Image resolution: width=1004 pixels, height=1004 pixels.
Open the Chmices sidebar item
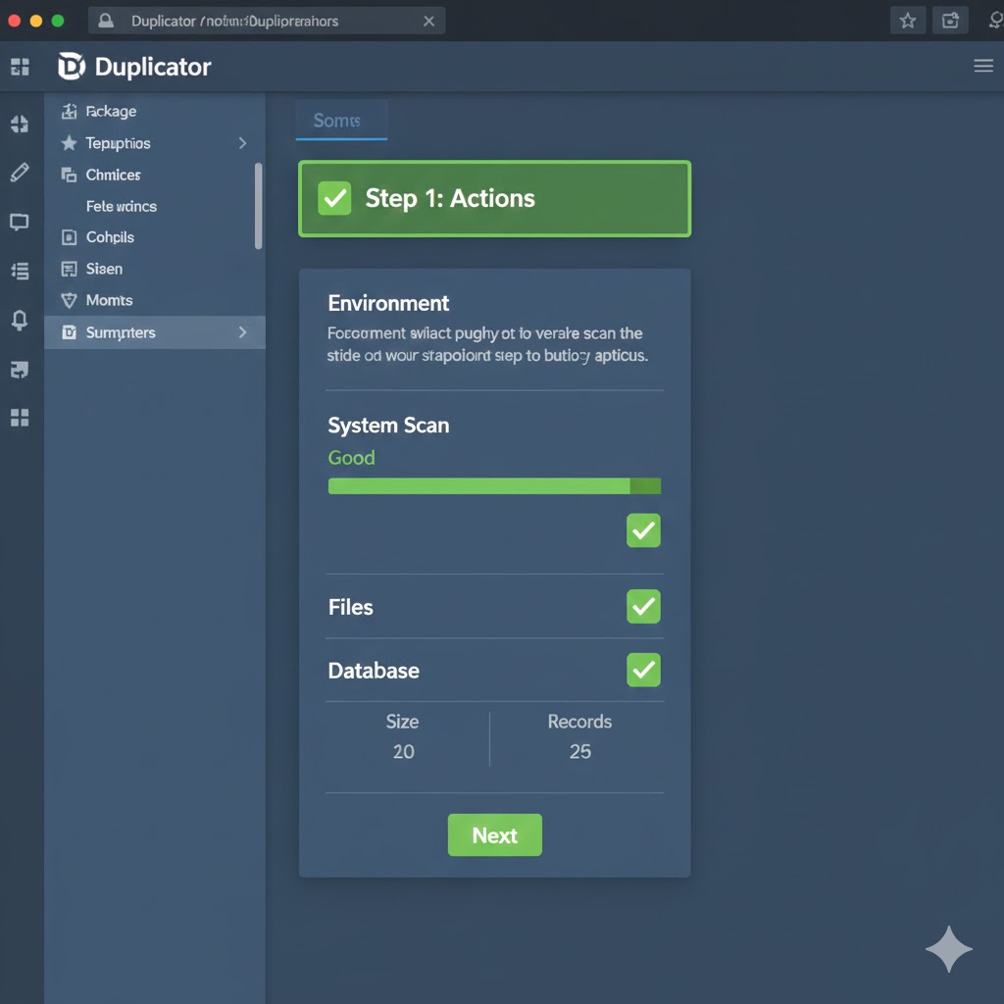[113, 175]
